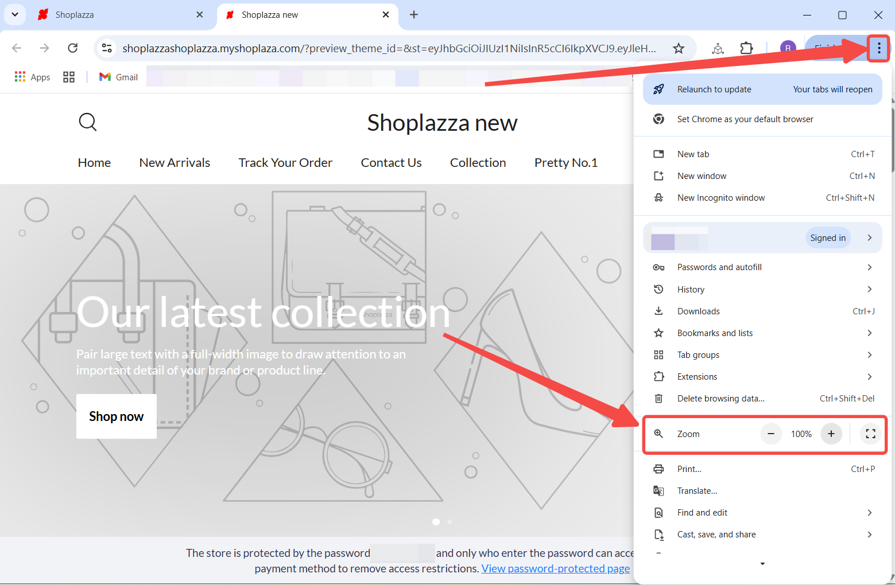Open the Extensions puzzle icon in toolbar
The width and height of the screenshot is (895, 585).
pos(746,48)
